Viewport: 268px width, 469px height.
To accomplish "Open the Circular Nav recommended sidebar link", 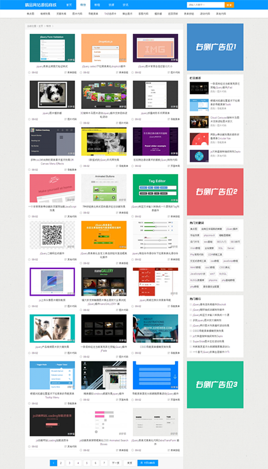I will (x=225, y=136).
